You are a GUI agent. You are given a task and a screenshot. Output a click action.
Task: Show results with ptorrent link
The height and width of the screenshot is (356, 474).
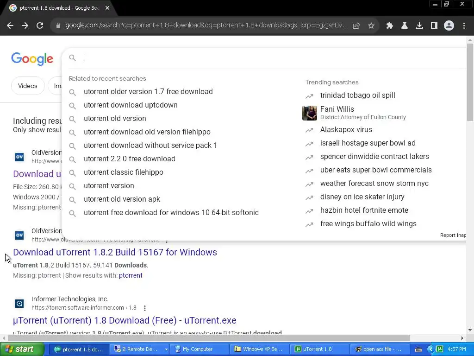click(x=131, y=275)
